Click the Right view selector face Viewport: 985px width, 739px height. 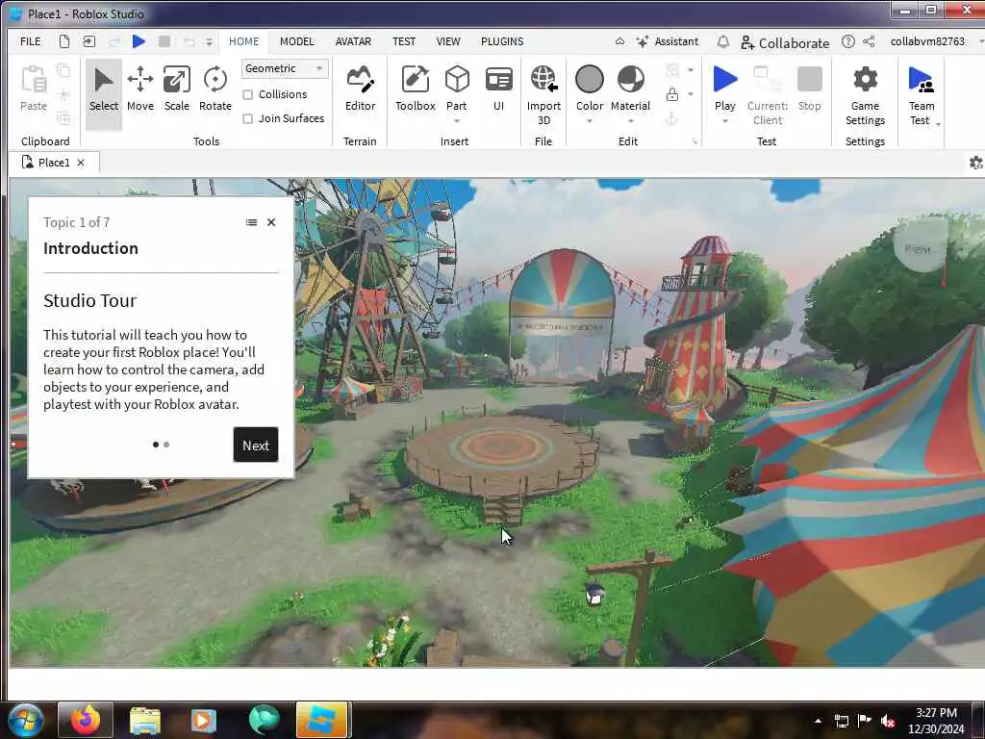(921, 249)
